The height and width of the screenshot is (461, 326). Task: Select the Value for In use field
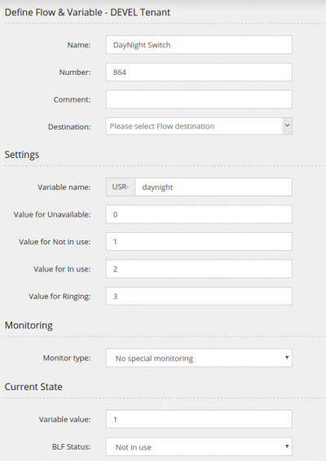[x=199, y=269]
